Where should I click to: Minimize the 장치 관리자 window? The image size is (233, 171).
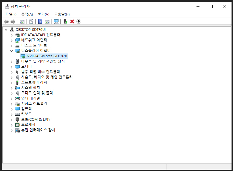click(198, 6)
